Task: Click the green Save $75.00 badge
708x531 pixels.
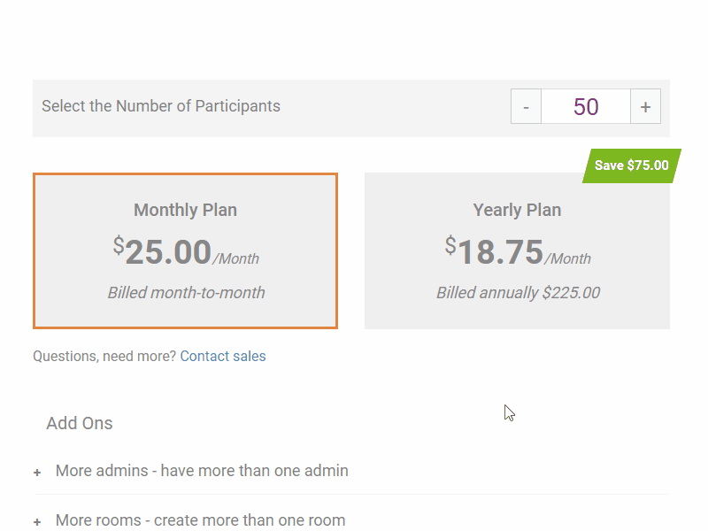Action: 631,165
